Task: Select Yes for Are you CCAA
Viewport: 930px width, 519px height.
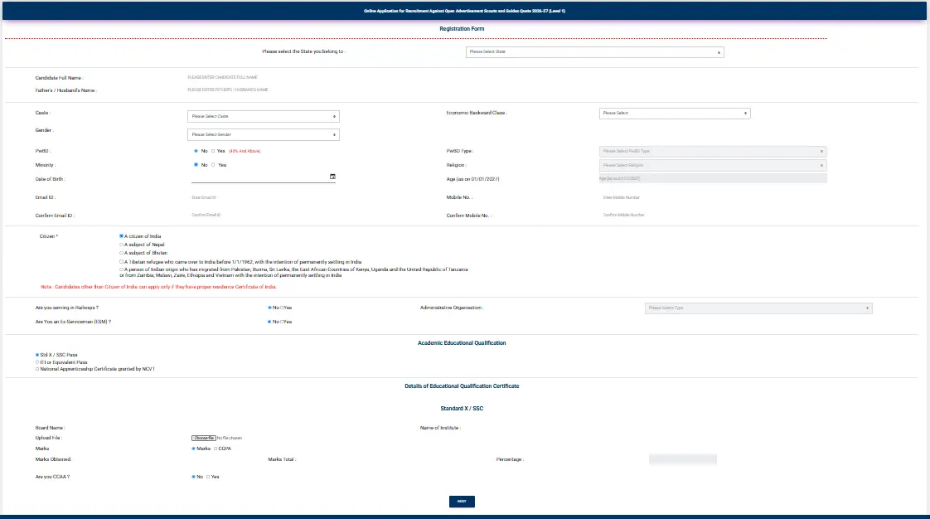Action: pos(208,477)
